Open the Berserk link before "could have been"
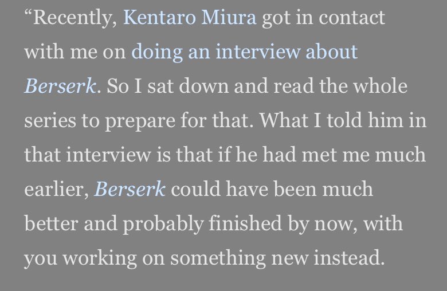Screen dimensions: 447x291 (130, 189)
